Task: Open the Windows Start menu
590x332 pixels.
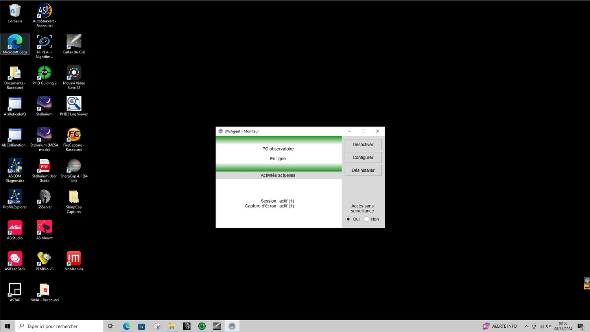Action: coord(7,326)
